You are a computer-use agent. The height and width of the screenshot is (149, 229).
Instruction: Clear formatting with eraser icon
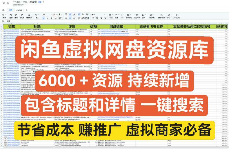coord(29,16)
